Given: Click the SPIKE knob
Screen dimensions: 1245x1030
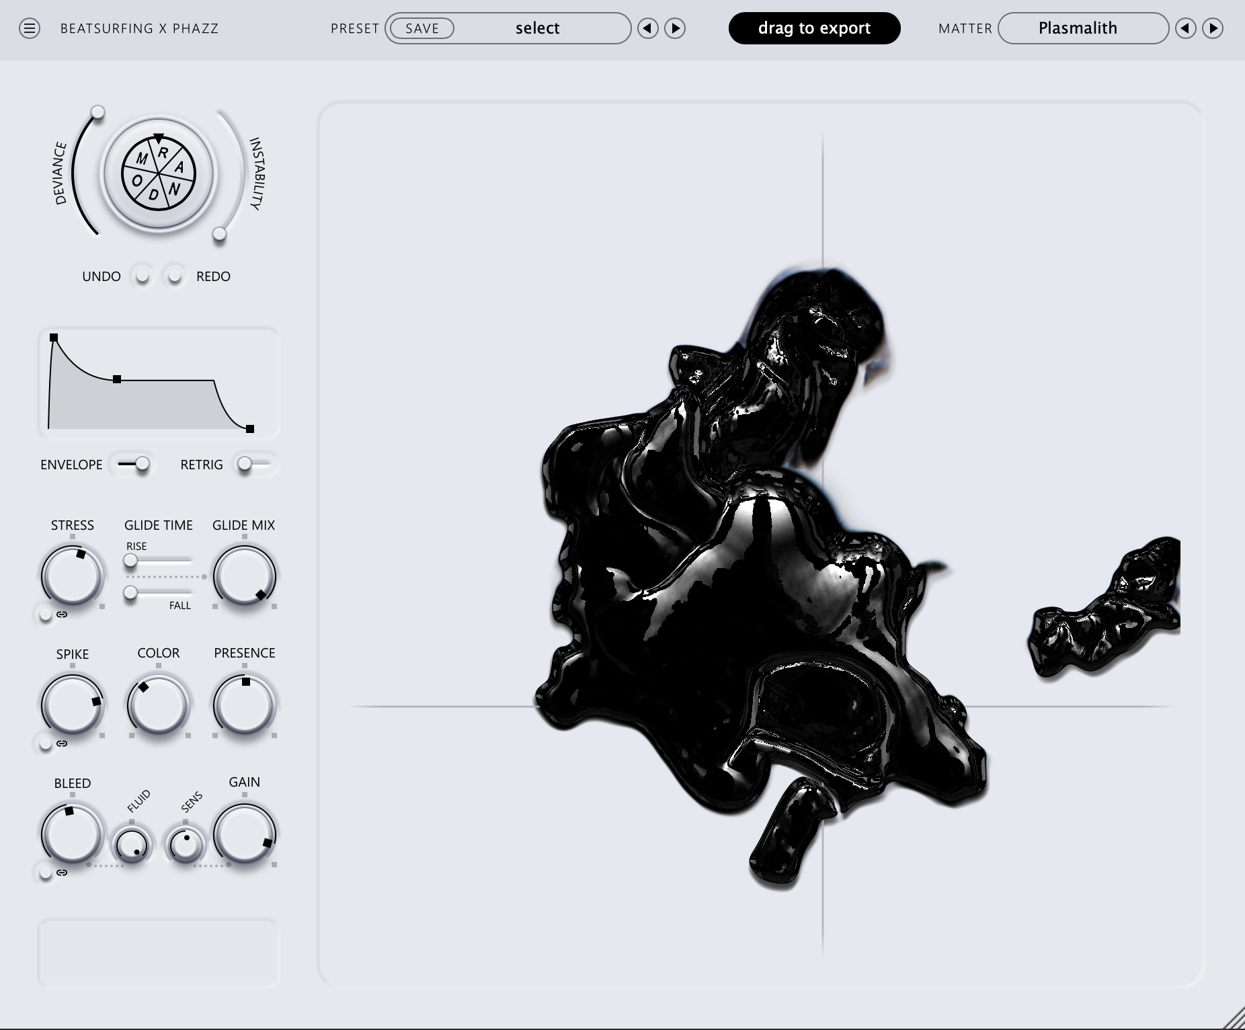Looking at the screenshot, I should pos(72,705).
